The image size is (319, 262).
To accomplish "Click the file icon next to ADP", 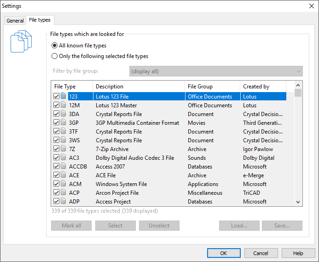I will (64, 202).
